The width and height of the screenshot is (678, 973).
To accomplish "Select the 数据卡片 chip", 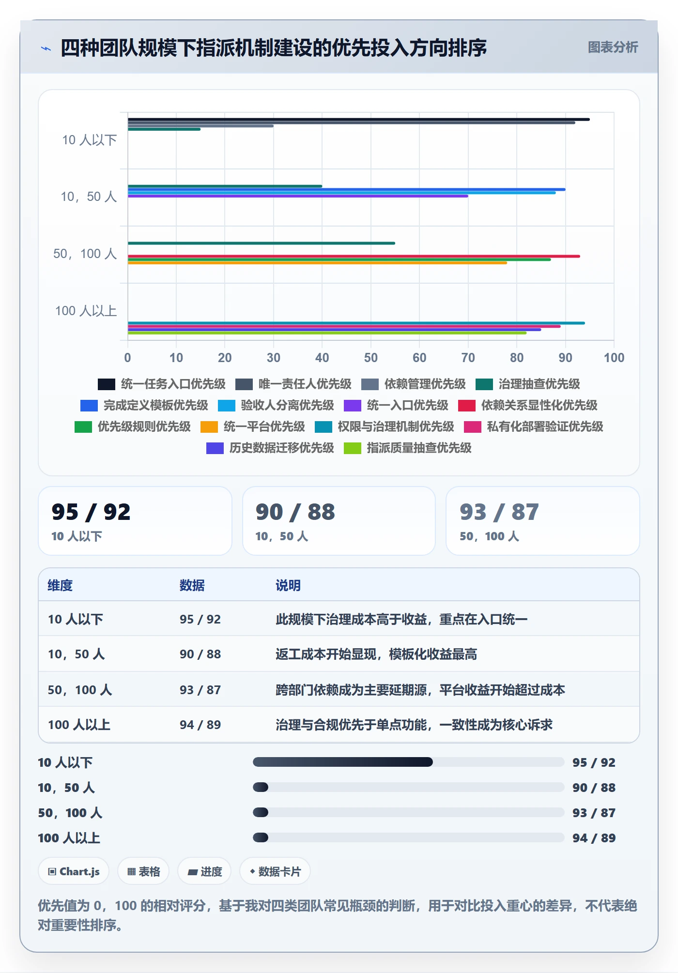I will (x=275, y=871).
